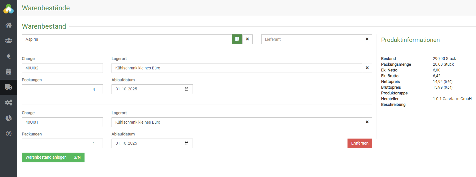476x177 pixels.
Task: Click the app logo in the sidebar
Action: pyautogui.click(x=9, y=9)
